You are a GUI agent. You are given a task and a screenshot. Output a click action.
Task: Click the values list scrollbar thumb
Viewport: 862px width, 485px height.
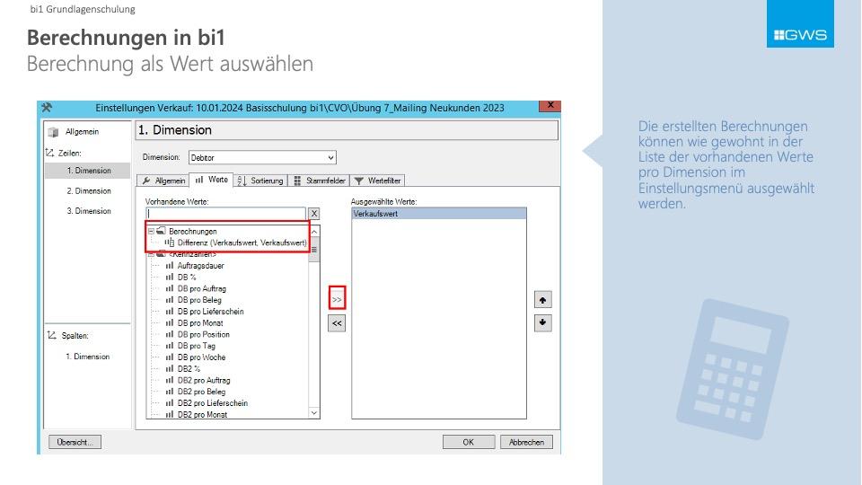click(x=314, y=251)
